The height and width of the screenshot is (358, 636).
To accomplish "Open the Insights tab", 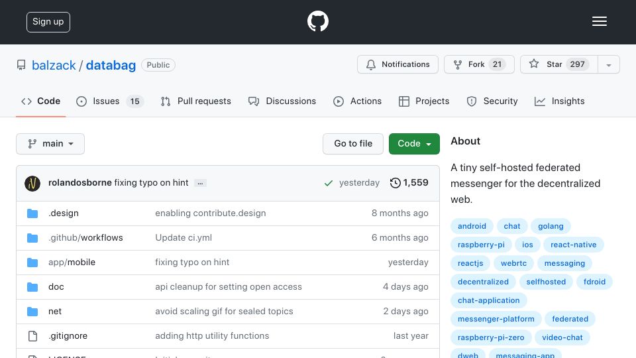I will [560, 101].
